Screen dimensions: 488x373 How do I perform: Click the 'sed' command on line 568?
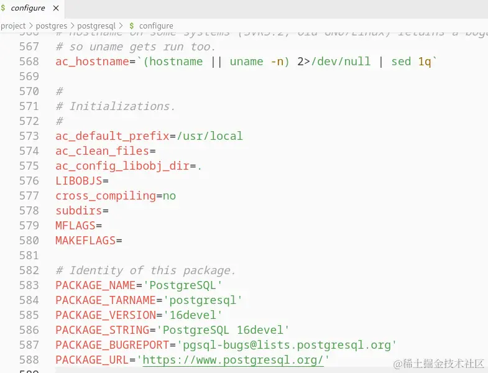[x=401, y=62]
